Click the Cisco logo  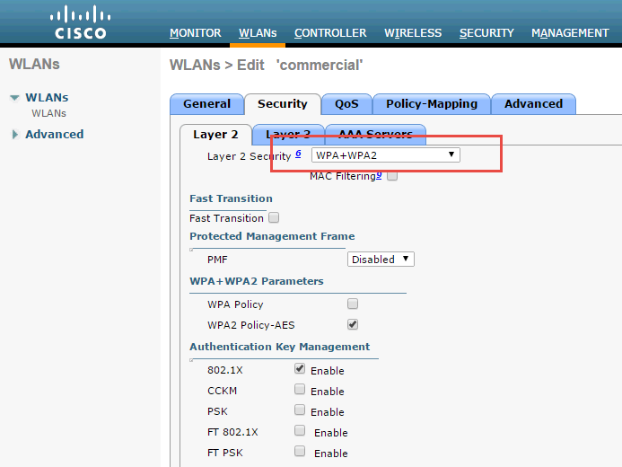[x=80, y=22]
